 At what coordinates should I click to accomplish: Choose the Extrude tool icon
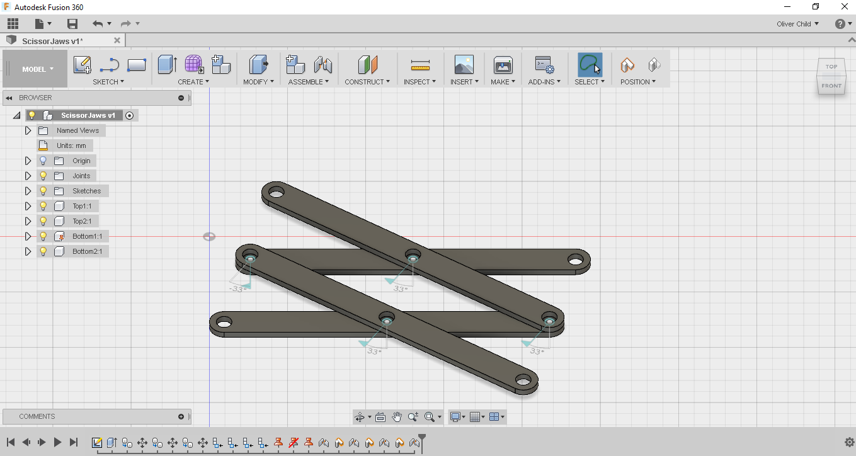167,64
